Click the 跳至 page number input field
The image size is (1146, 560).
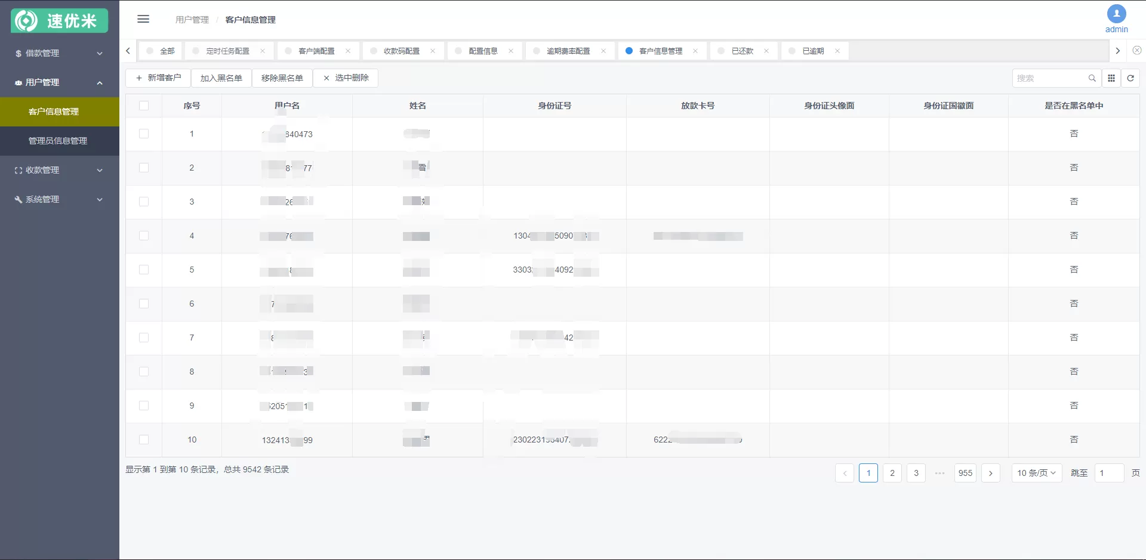point(1109,472)
